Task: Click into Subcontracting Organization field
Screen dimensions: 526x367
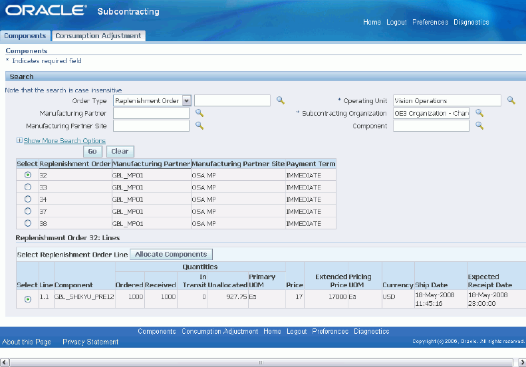Action: [432, 113]
